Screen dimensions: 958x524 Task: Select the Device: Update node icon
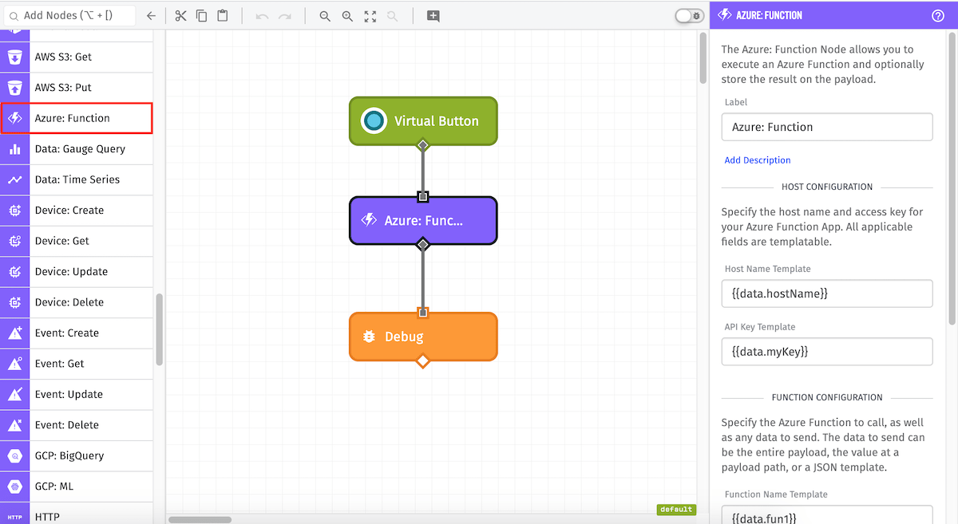pyautogui.click(x=14, y=272)
